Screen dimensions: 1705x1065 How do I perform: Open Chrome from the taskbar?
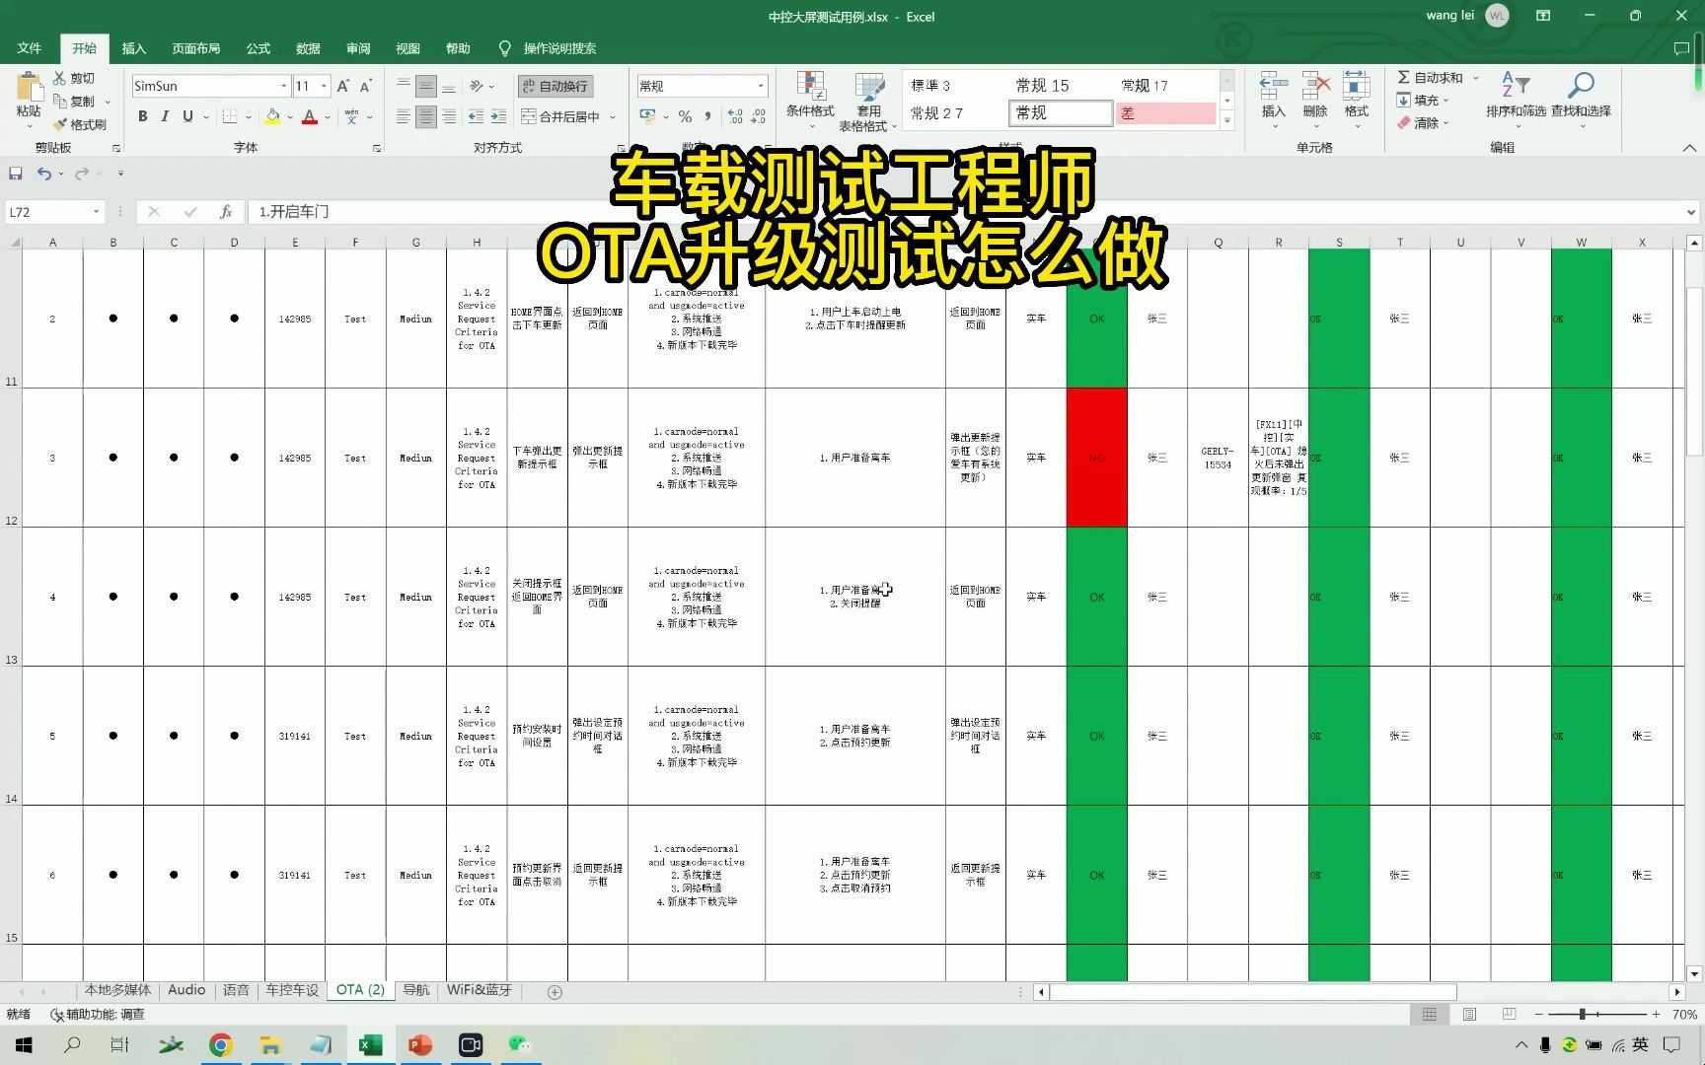(x=221, y=1045)
